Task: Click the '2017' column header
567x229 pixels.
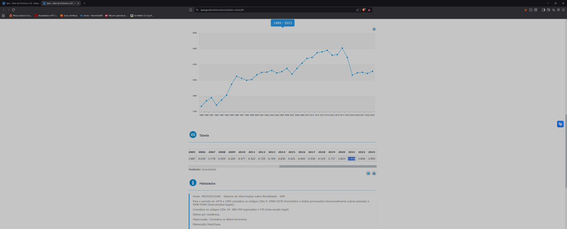Action: coord(311,152)
